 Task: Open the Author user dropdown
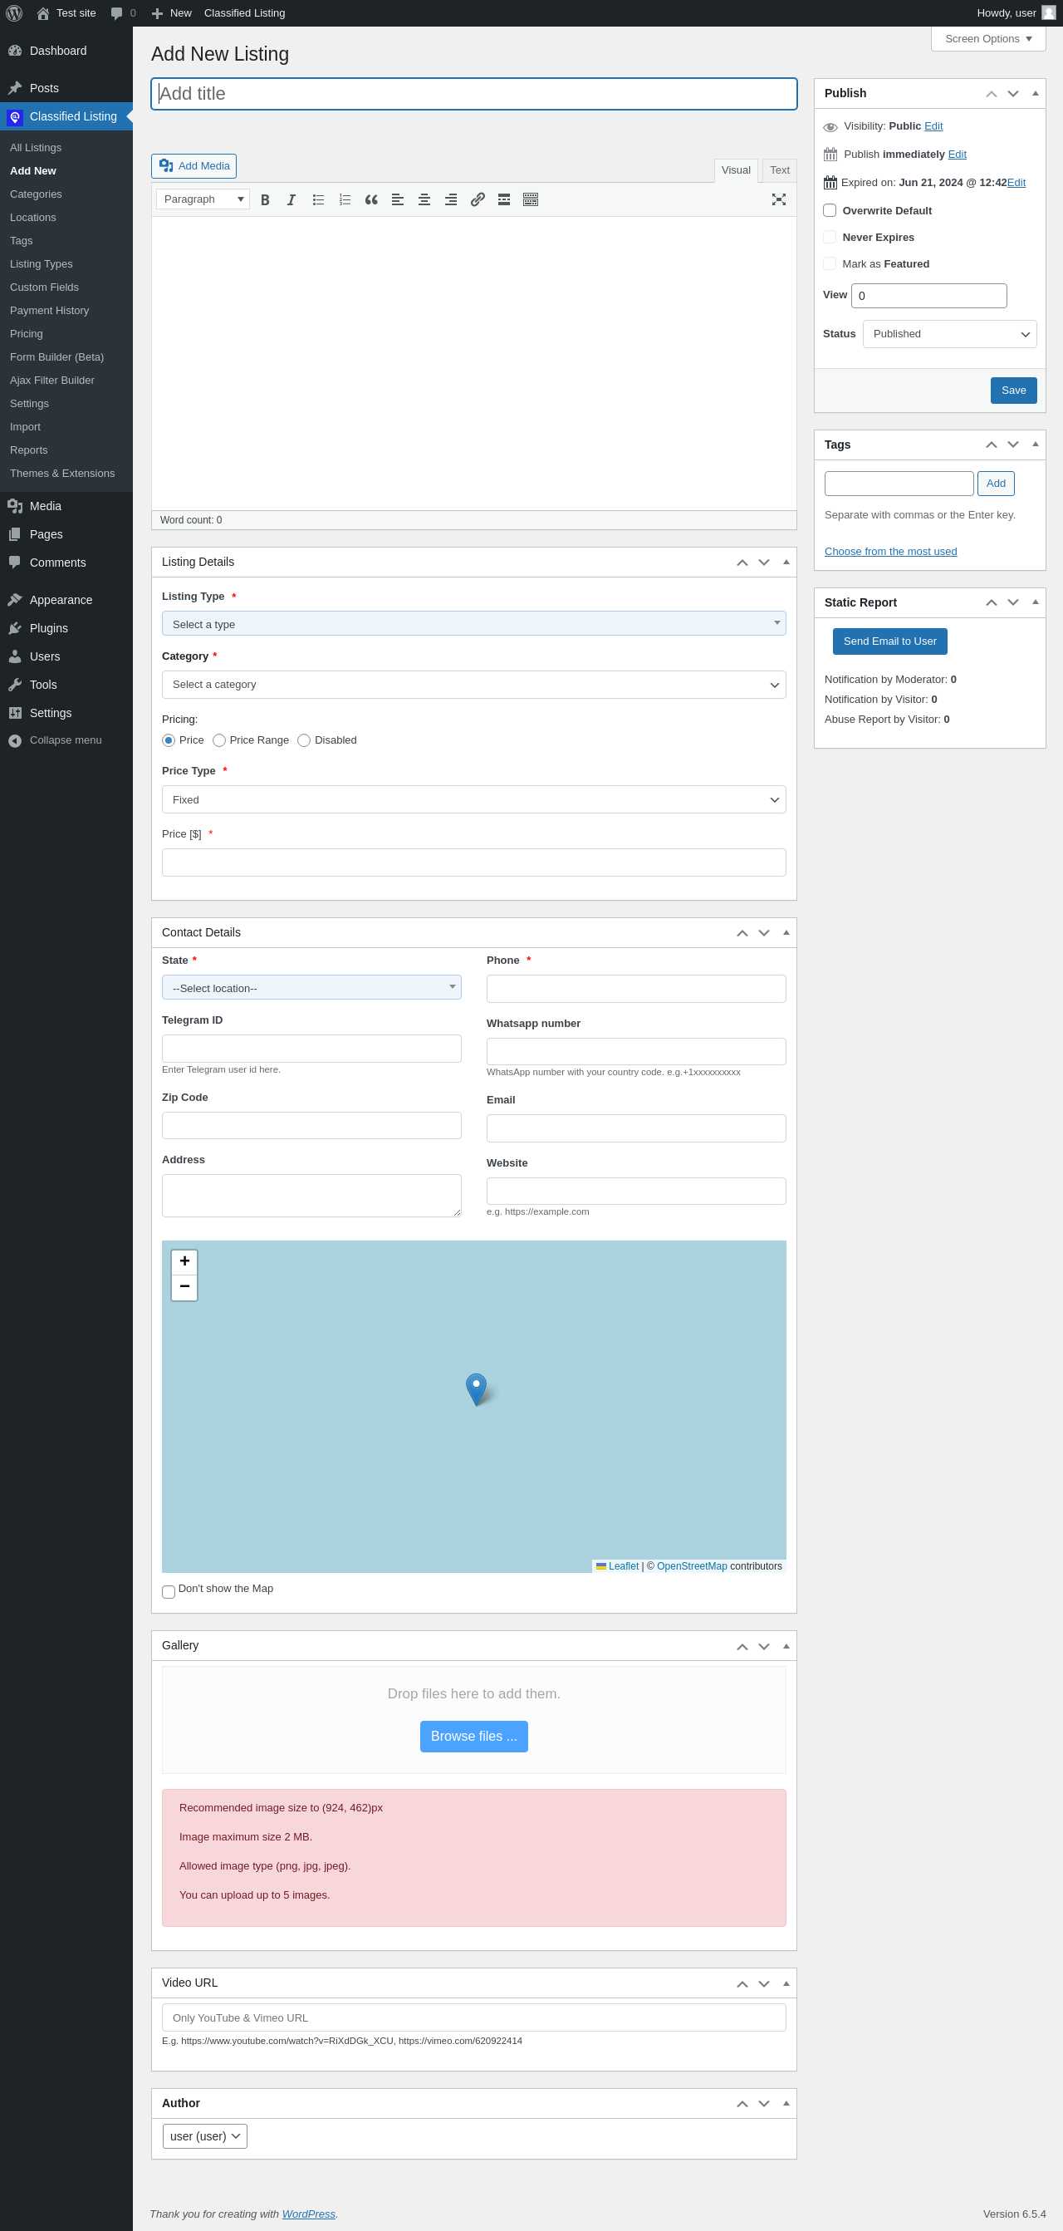(205, 2136)
